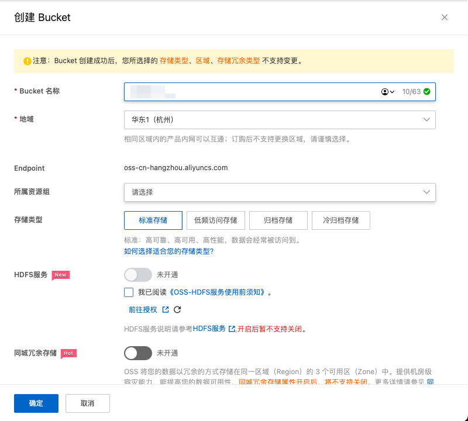Click the 存储冗余类型 highlighted text in notice
The image size is (468, 421).
tap(239, 61)
